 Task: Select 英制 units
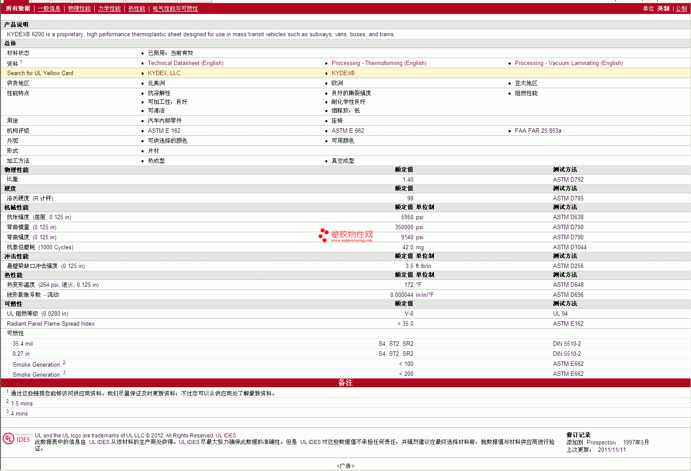coord(663,8)
